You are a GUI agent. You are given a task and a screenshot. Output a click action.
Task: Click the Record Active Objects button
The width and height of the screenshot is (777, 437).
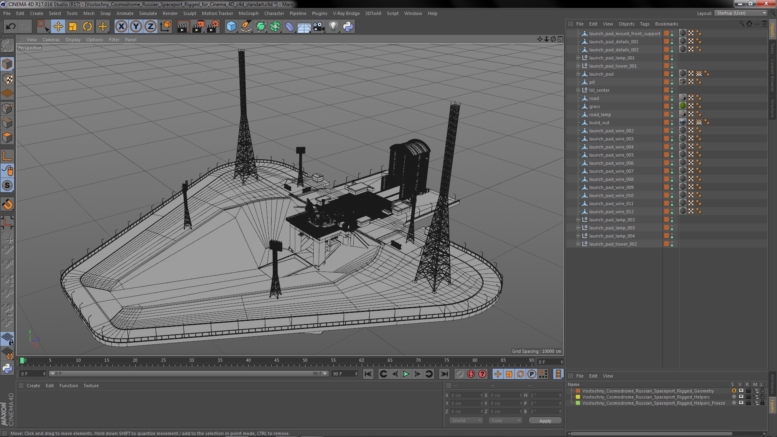click(459, 374)
